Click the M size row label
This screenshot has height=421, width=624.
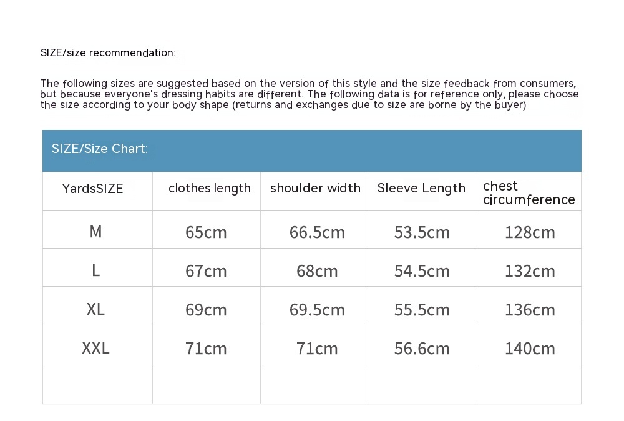pos(95,232)
